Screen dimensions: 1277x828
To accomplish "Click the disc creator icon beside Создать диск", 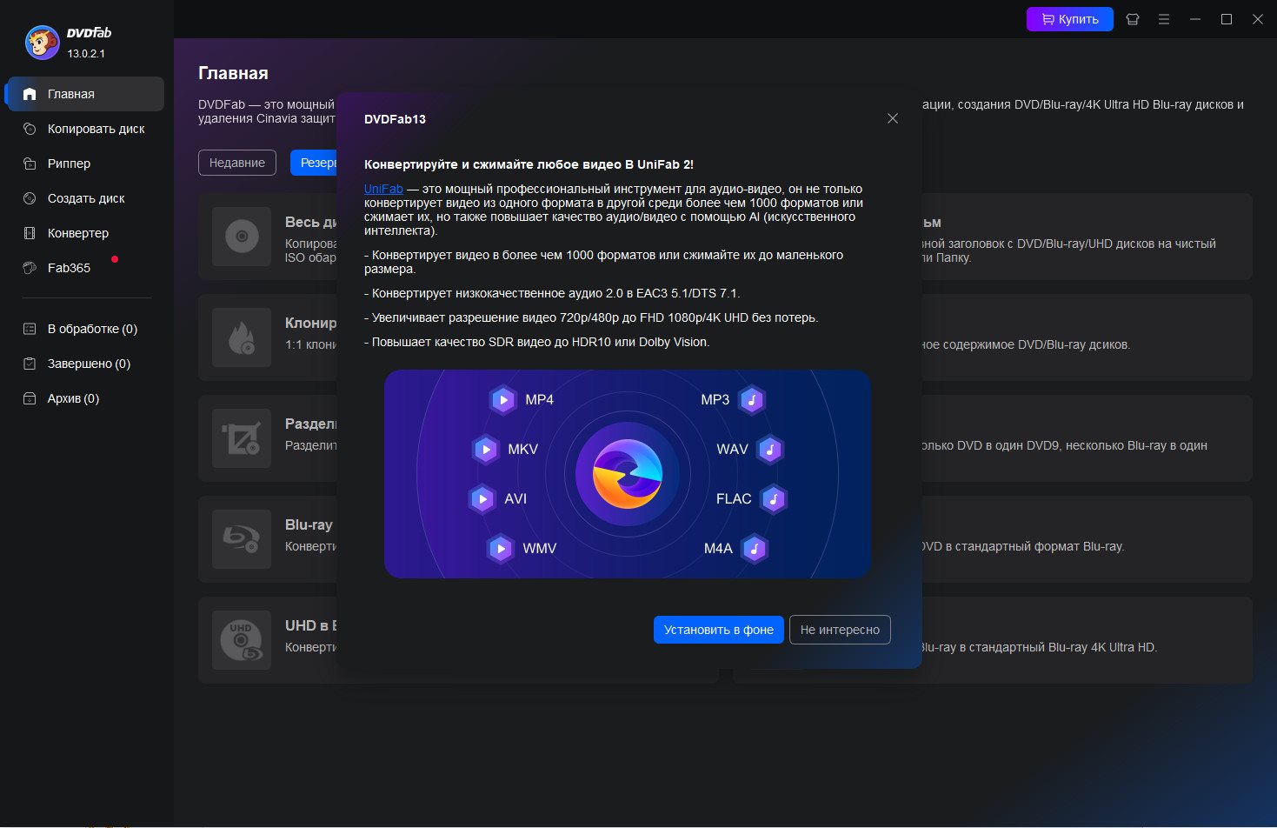I will coord(30,198).
